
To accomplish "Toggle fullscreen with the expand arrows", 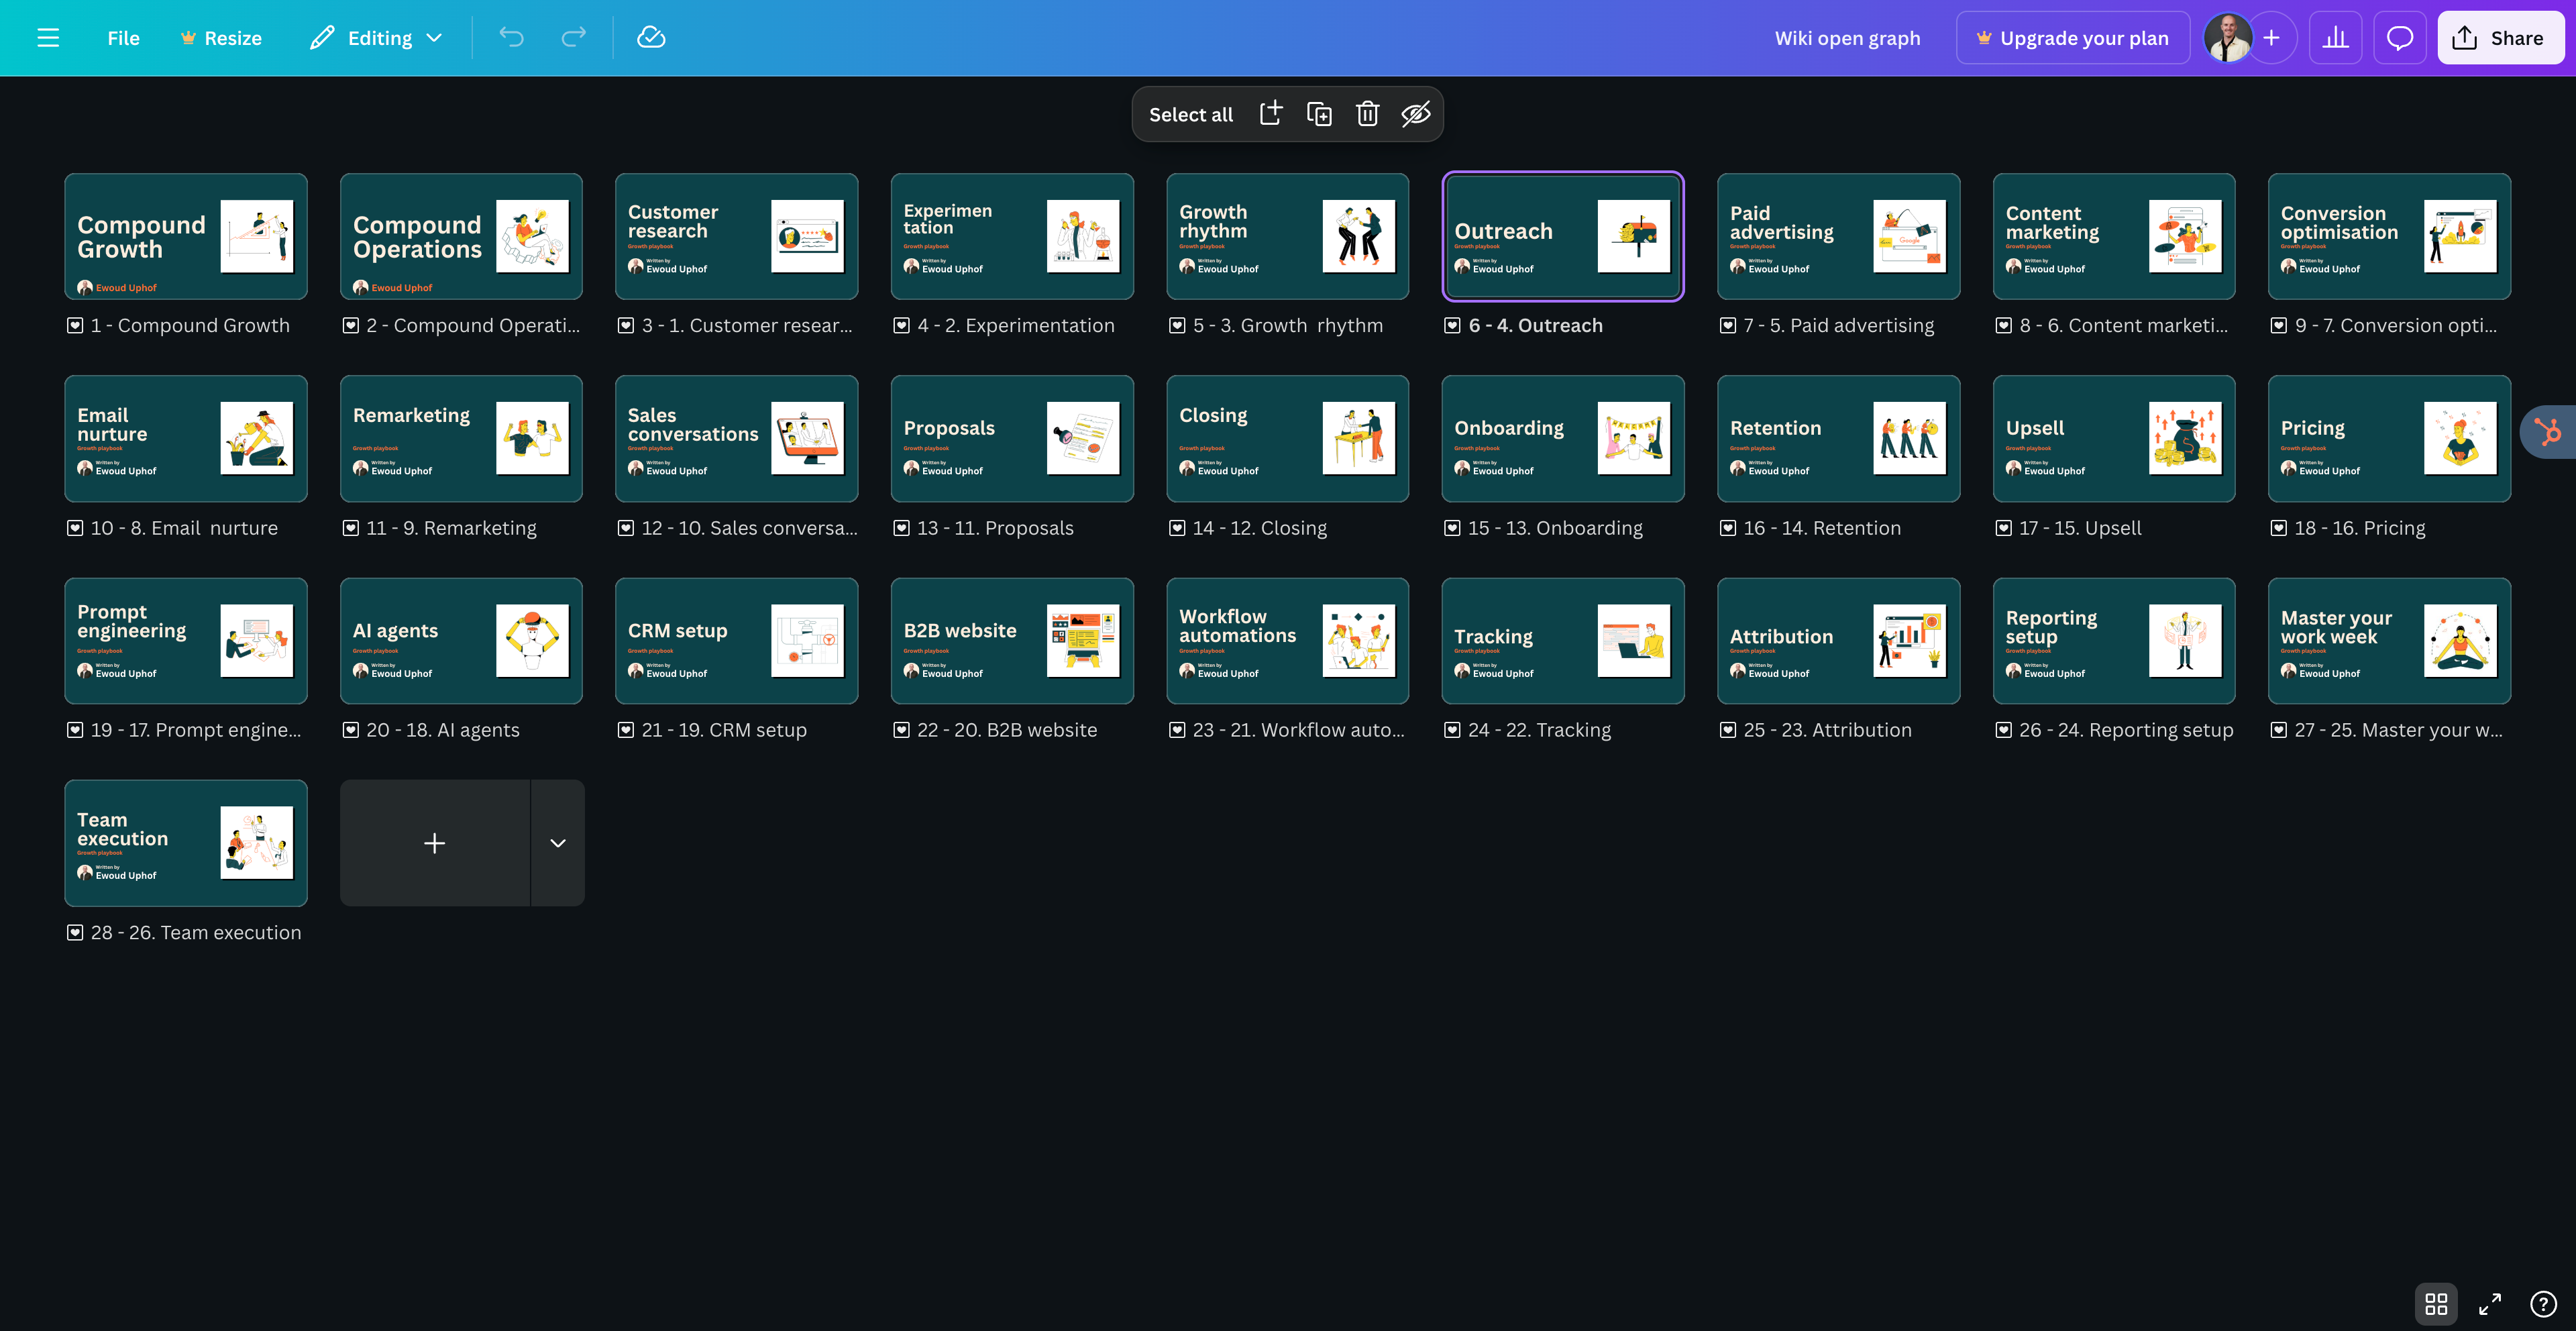I will point(2489,1304).
